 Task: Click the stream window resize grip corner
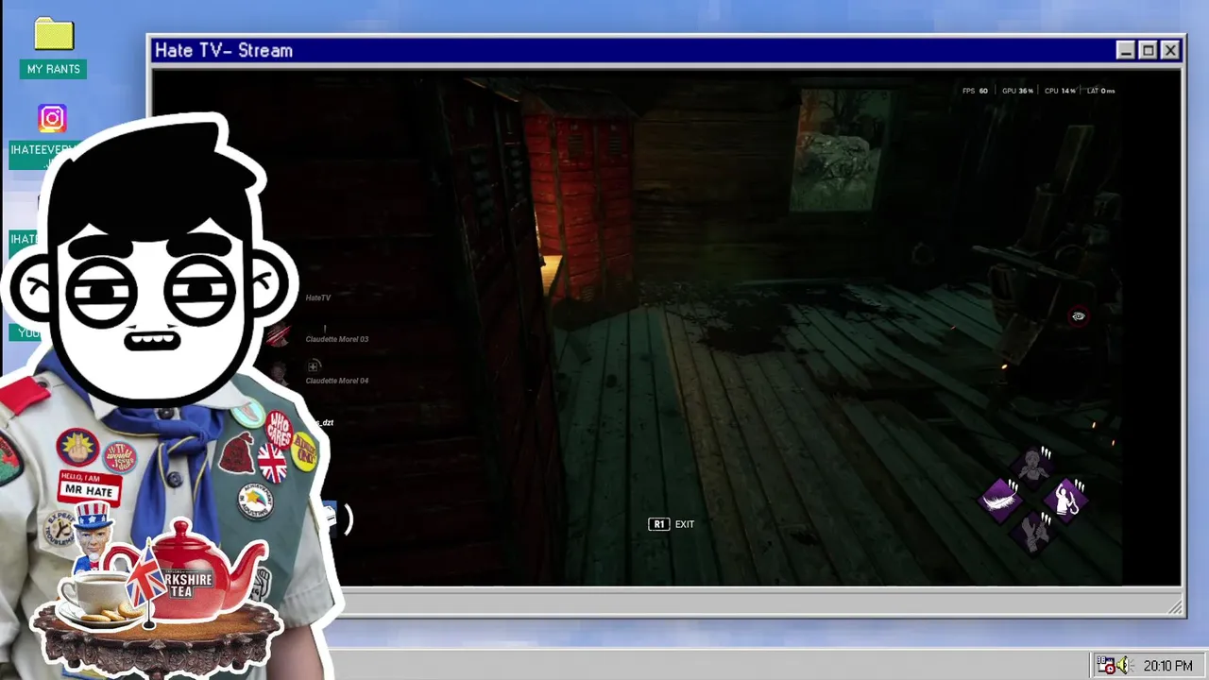[1176, 607]
